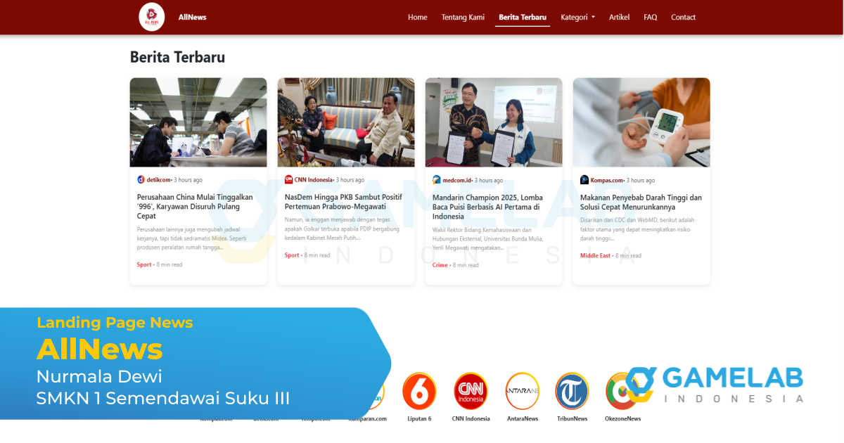Open the Liputan 6 partner logo
This screenshot has width=844, height=443.
(x=419, y=391)
